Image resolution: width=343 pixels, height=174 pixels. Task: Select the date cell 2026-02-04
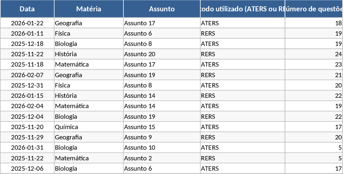27,106
